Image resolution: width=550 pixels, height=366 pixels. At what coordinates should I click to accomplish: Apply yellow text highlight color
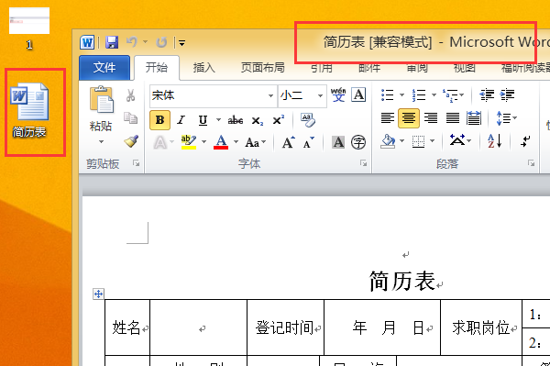pyautogui.click(x=189, y=142)
